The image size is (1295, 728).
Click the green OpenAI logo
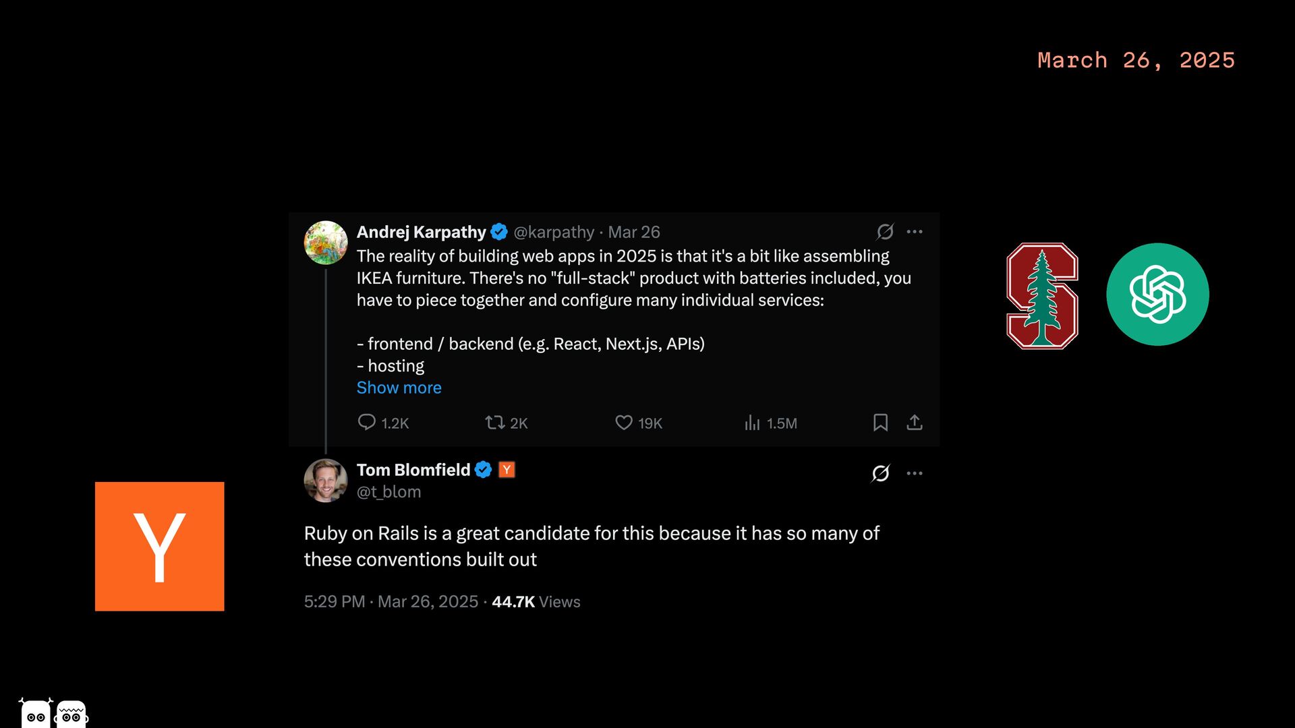[x=1157, y=295]
